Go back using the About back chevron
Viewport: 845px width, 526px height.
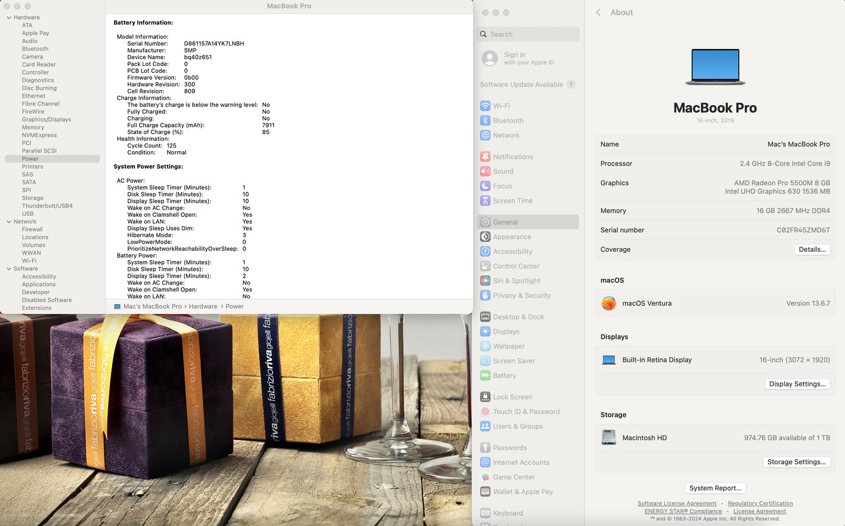[x=598, y=12]
